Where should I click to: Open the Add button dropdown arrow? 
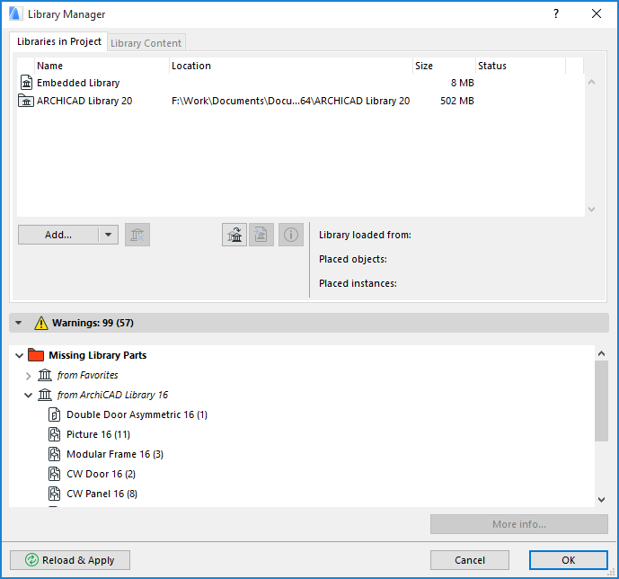tap(108, 235)
